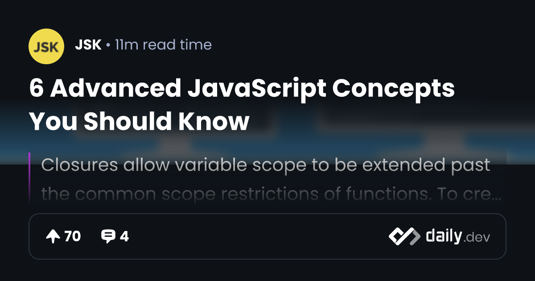Click the You Should Know title line

(139, 121)
